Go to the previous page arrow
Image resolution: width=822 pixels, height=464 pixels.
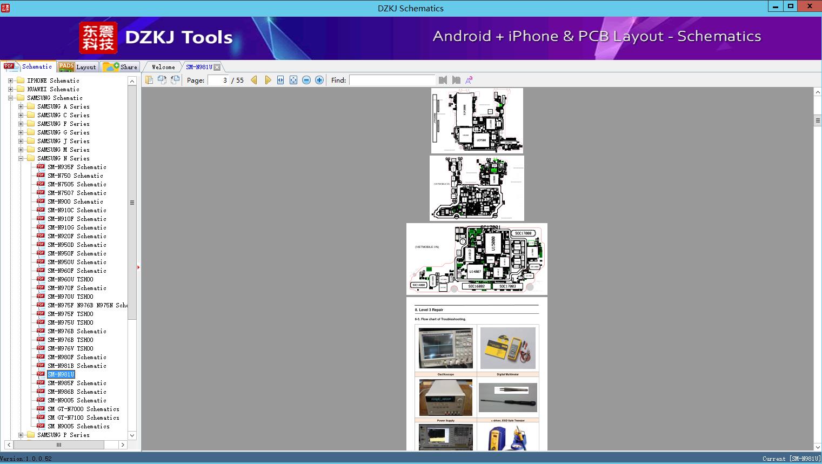tap(254, 80)
